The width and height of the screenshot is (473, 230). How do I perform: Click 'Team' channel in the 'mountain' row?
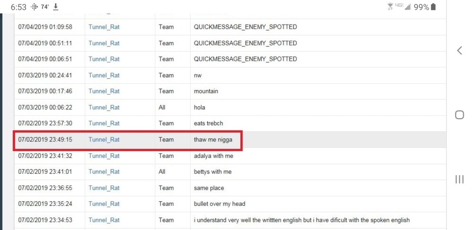166,91
